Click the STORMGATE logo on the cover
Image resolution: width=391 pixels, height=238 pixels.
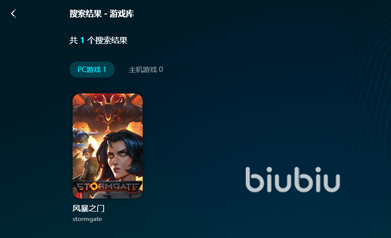coord(108,186)
